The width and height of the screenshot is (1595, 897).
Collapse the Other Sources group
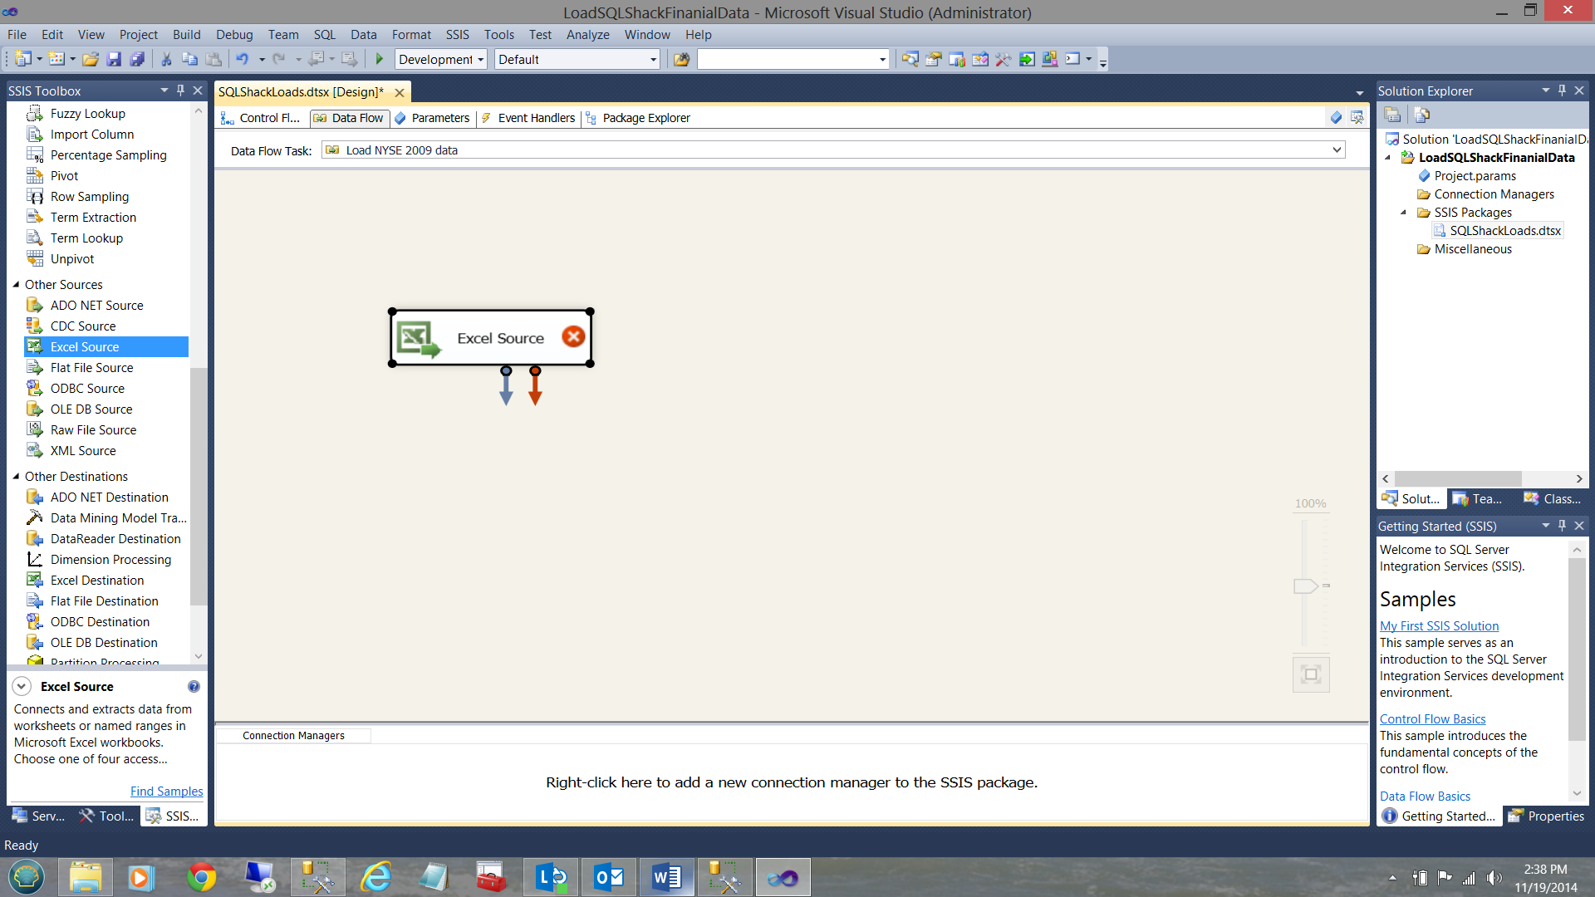[16, 285]
